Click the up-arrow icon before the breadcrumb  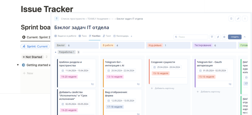56,19
